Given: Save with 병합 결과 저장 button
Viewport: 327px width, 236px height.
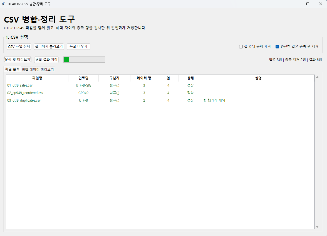Looking at the screenshot, I should (x=46, y=60).
